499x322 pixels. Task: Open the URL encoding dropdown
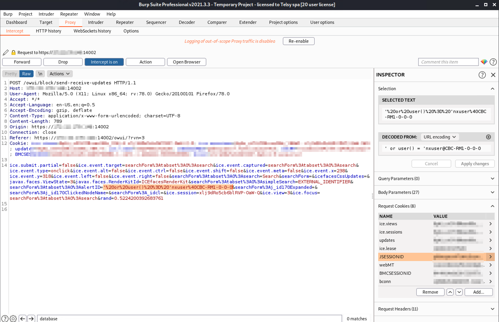coord(439,137)
